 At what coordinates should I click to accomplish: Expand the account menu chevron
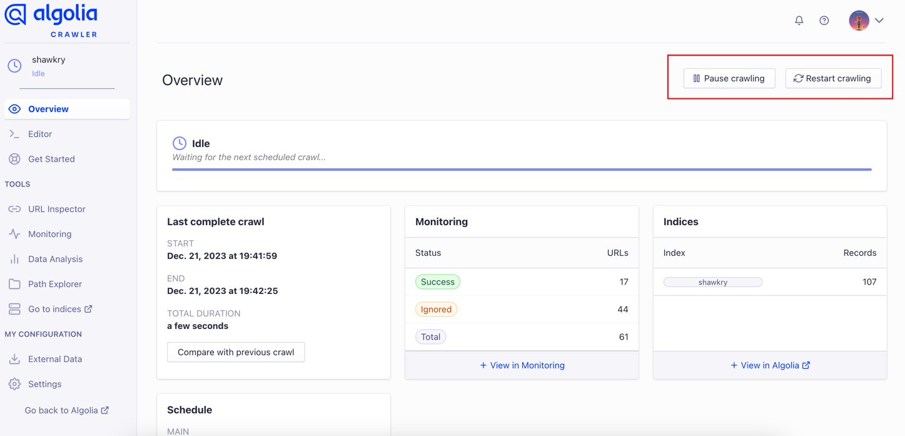(879, 21)
